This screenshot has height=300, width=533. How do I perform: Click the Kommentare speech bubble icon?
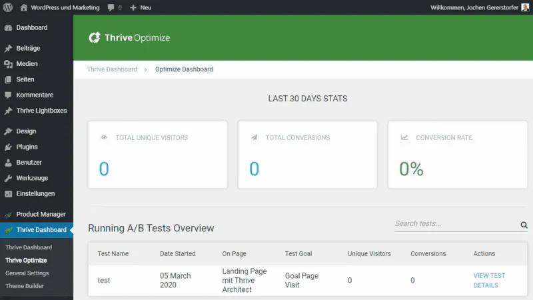click(8, 95)
